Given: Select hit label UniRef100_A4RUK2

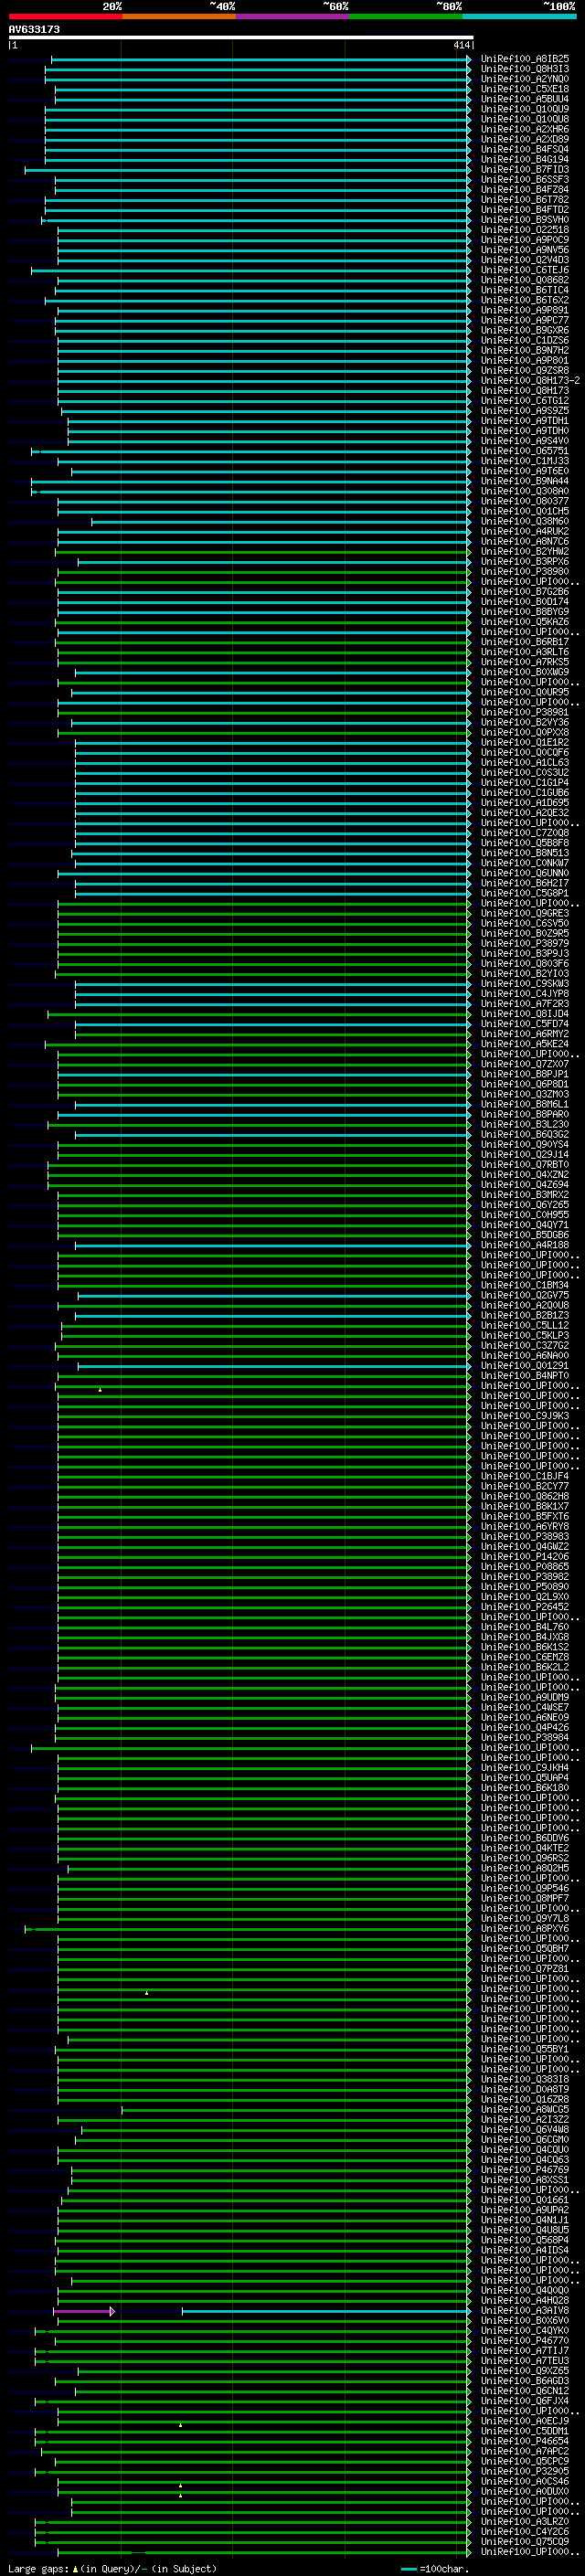Looking at the screenshot, I should [525, 531].
